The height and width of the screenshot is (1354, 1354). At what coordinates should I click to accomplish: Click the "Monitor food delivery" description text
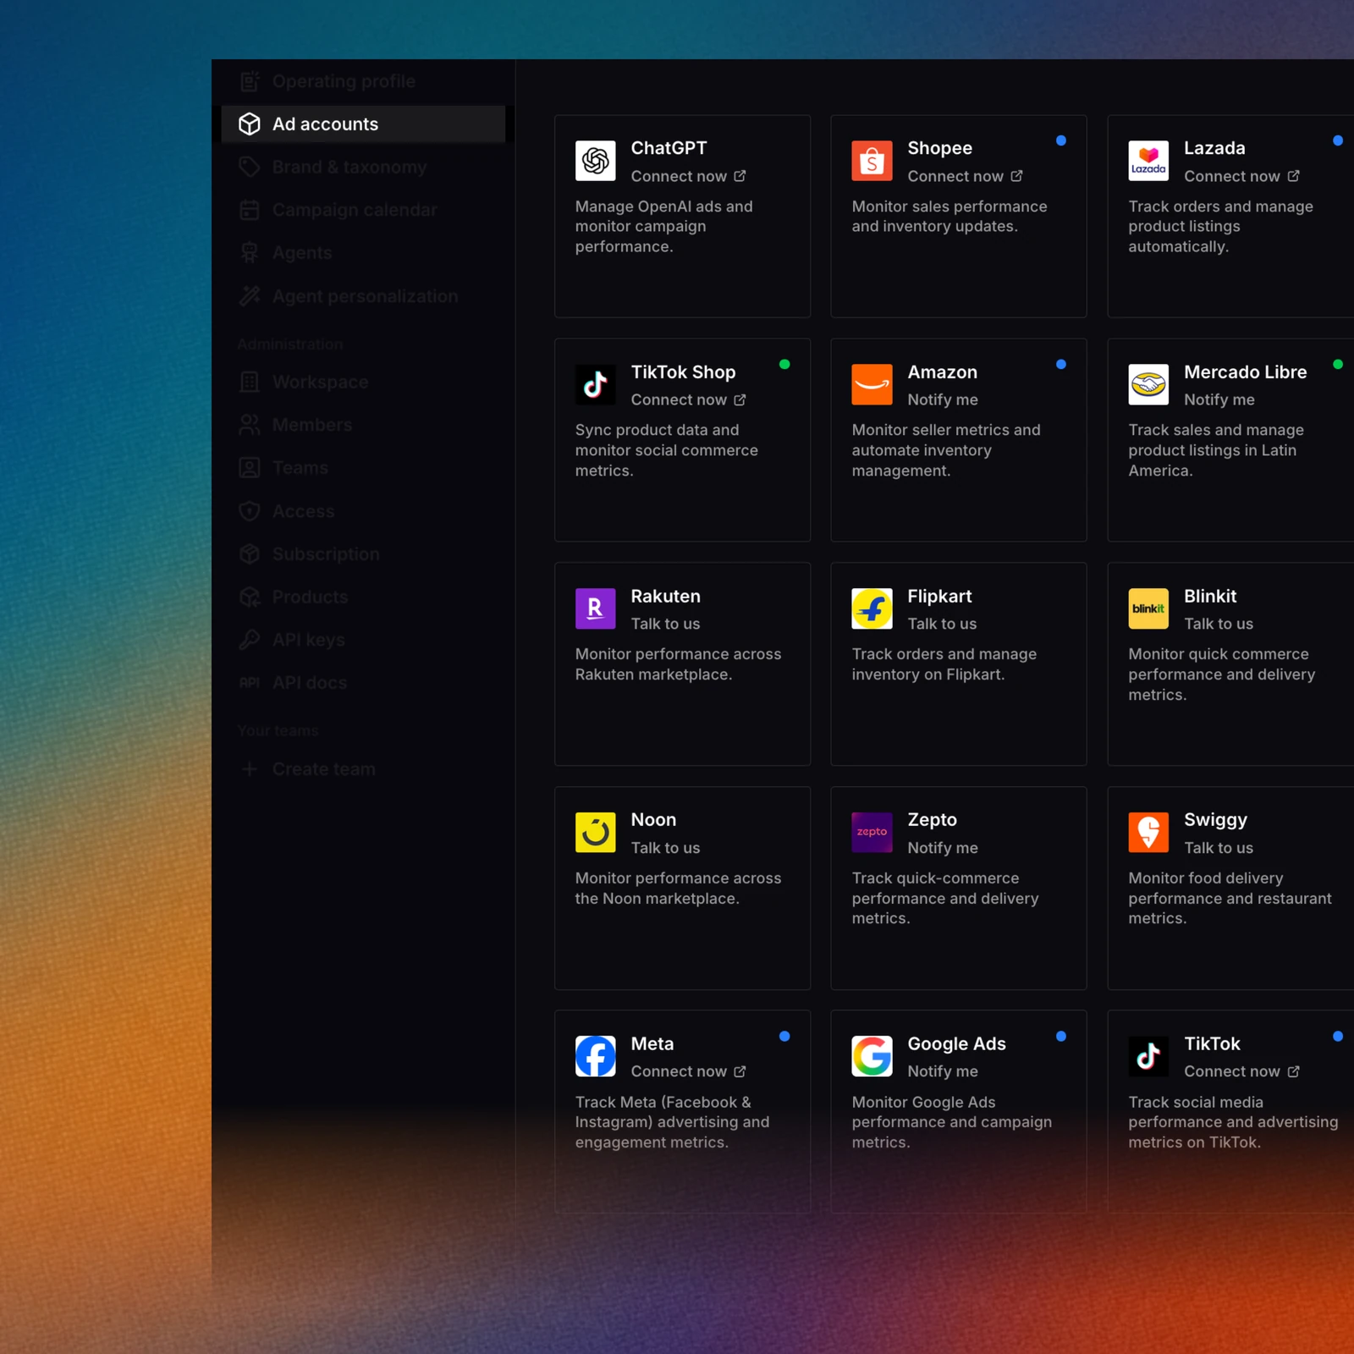(1230, 898)
